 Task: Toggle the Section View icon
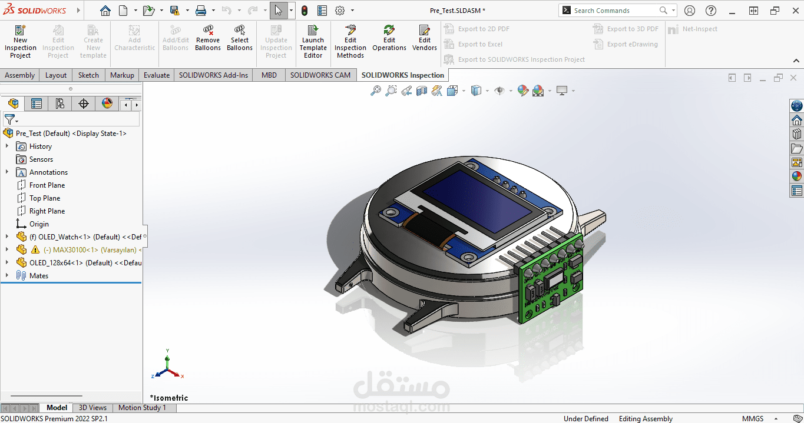422,91
